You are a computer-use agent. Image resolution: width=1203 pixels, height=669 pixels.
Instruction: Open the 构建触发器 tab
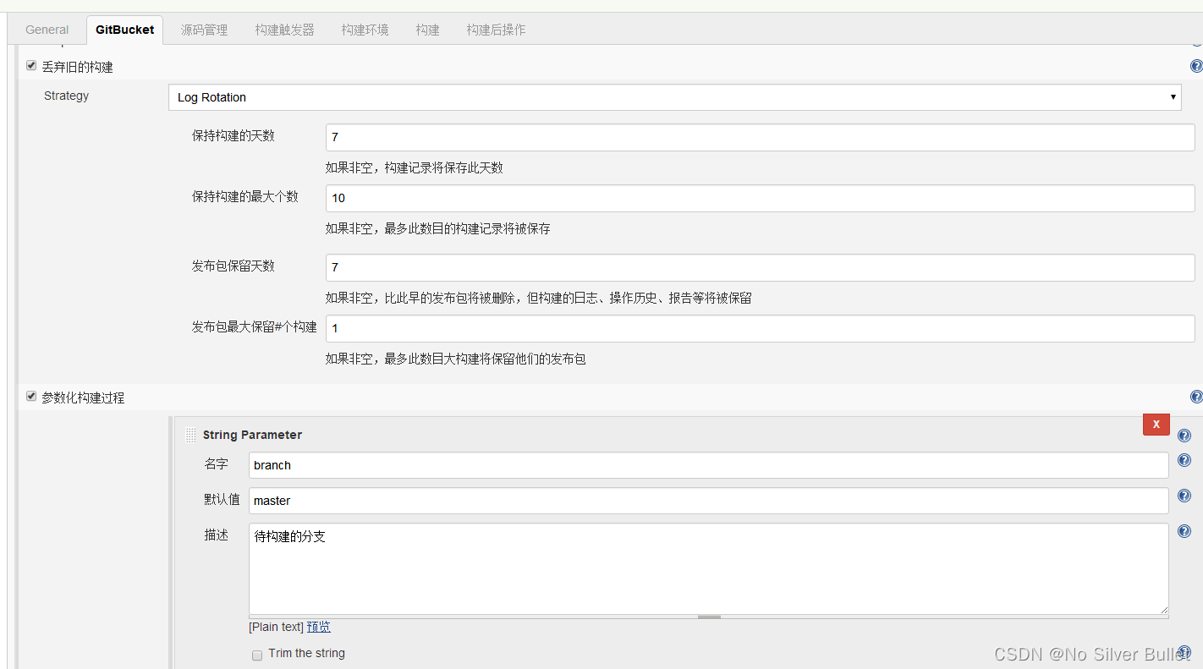285,30
